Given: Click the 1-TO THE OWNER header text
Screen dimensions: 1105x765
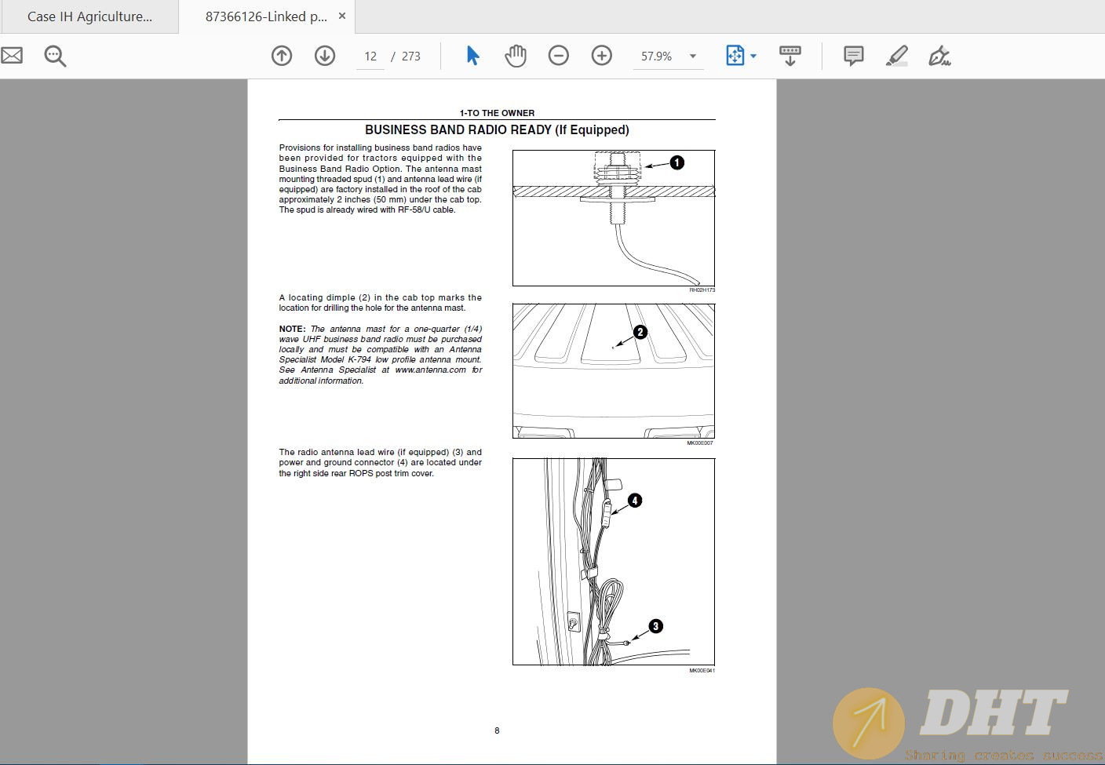Looking at the screenshot, I should [x=497, y=113].
